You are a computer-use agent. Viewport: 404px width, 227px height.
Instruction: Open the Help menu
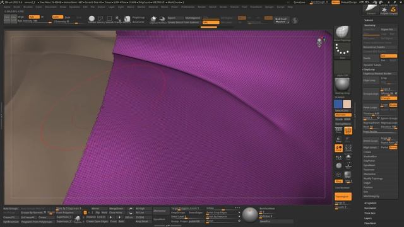tap(290, 7)
